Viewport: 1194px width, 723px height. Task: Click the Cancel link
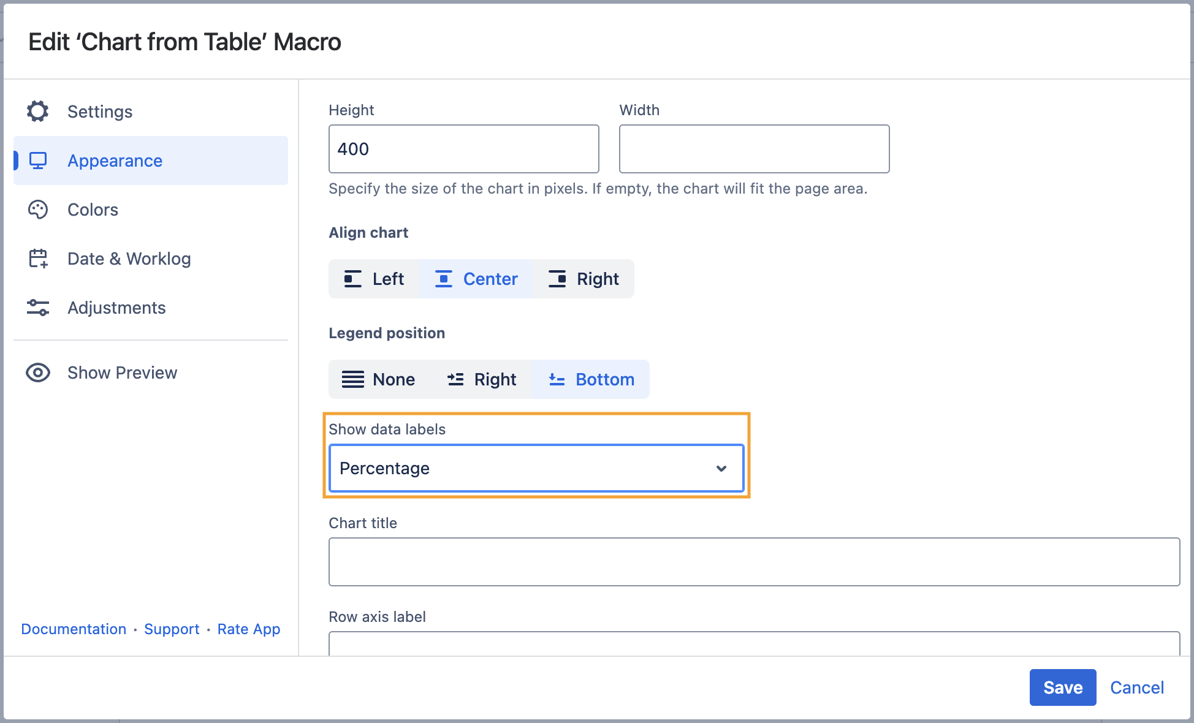[1137, 687]
